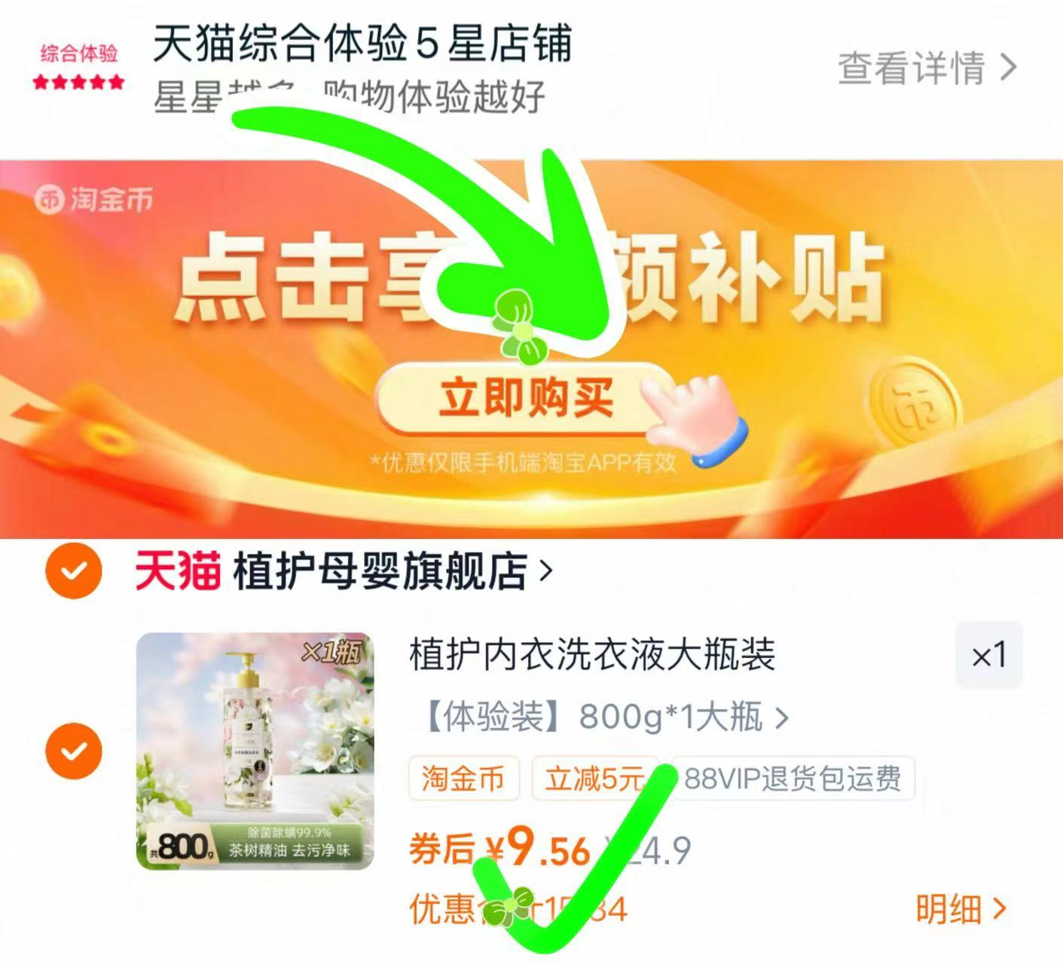Open product title 植护内衣洗衣液大瓶装

point(592,654)
